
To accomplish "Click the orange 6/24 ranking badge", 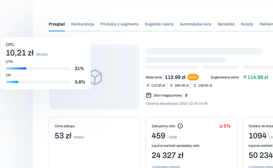I will [193, 77].
